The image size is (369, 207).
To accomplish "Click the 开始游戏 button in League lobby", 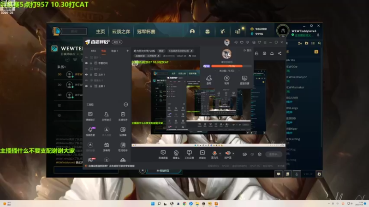I will tap(163, 171).
